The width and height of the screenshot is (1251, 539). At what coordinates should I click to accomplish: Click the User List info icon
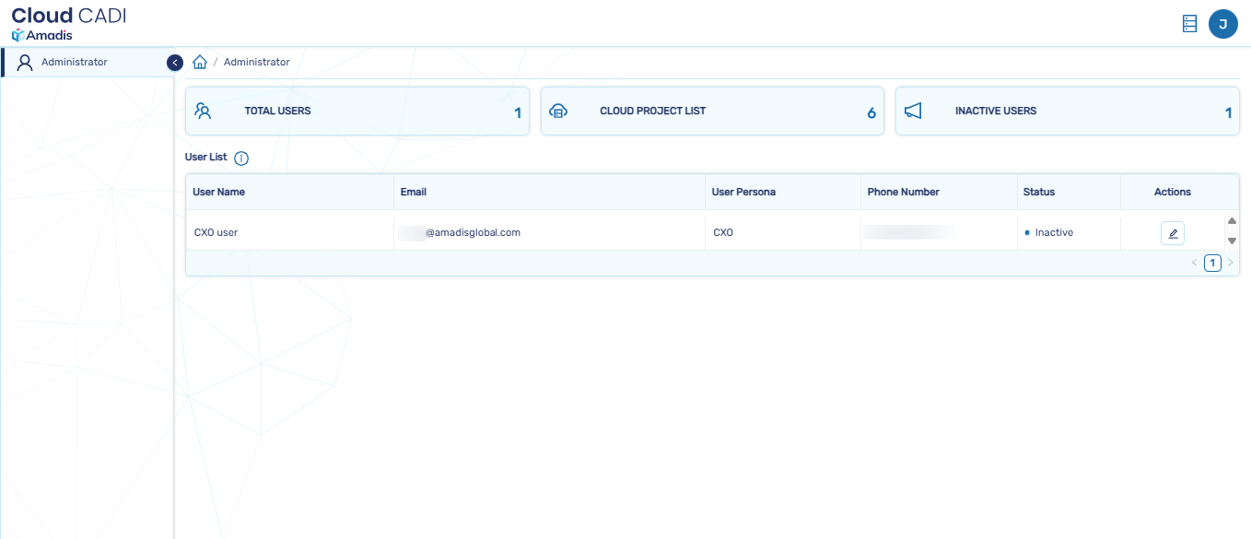241,158
